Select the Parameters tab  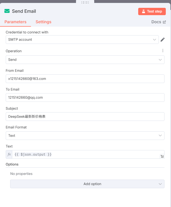(x=15, y=22)
